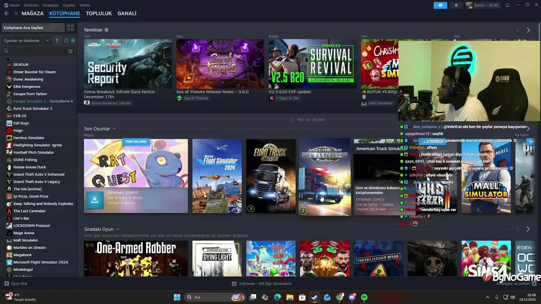Switch to the MAĞAZA tab

pyautogui.click(x=33, y=14)
